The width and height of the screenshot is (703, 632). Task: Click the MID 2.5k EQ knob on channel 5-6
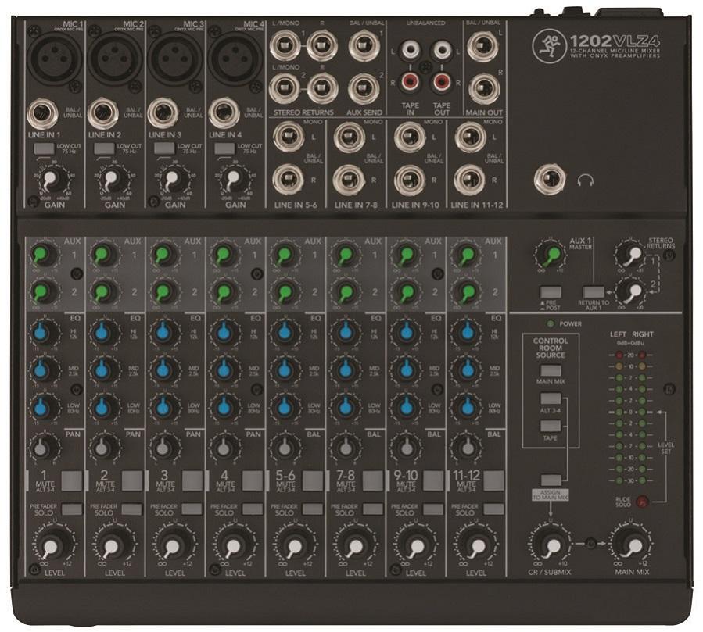point(284,370)
